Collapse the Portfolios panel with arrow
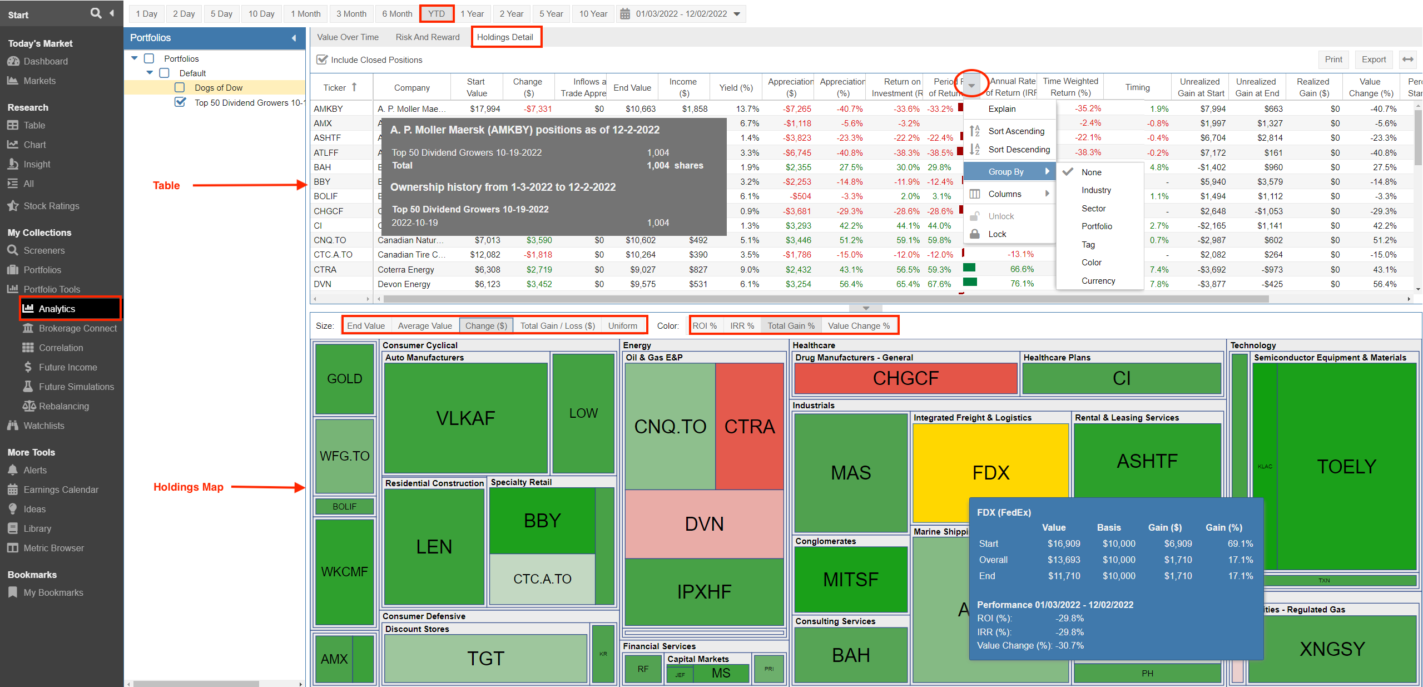Image resolution: width=1423 pixels, height=687 pixels. [294, 38]
